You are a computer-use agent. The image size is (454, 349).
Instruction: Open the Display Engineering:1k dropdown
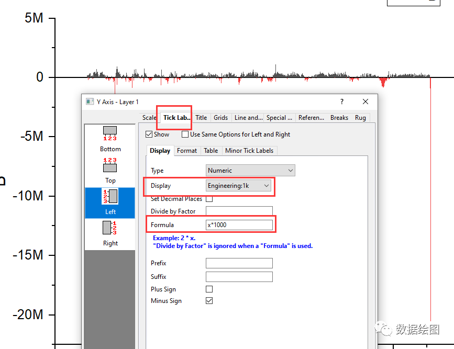[238, 186]
